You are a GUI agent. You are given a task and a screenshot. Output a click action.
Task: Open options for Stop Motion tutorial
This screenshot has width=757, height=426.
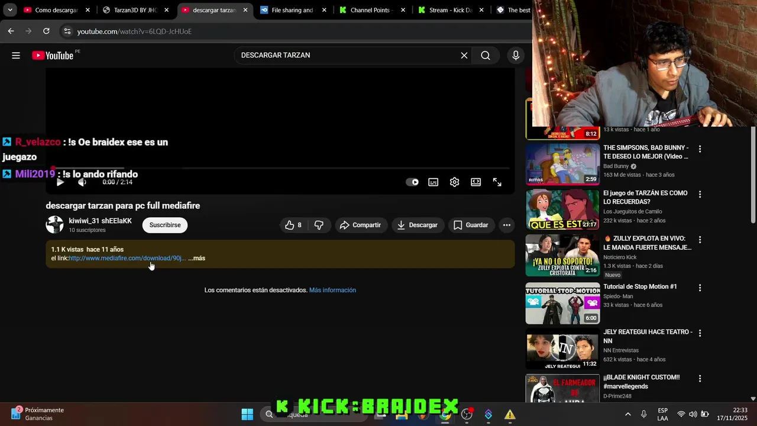coord(700,288)
